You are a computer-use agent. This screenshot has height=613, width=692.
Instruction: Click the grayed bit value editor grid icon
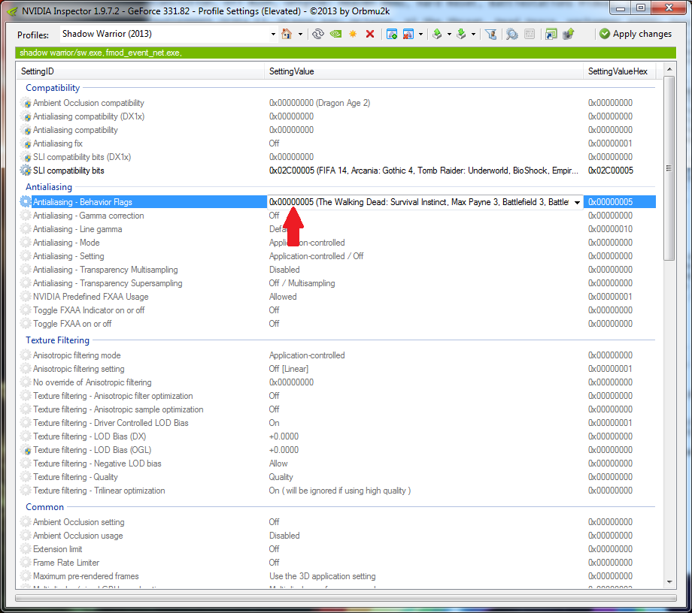pyautogui.click(x=530, y=34)
